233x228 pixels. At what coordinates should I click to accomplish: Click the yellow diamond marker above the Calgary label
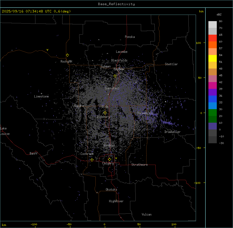point(110,159)
